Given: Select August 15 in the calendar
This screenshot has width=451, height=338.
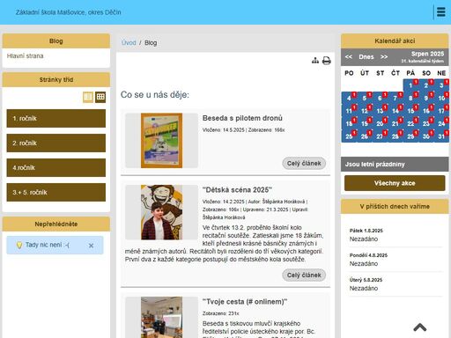Looking at the screenshot, I should click(410, 111).
